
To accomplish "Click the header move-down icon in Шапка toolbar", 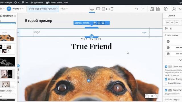I will click(x=99, y=23).
